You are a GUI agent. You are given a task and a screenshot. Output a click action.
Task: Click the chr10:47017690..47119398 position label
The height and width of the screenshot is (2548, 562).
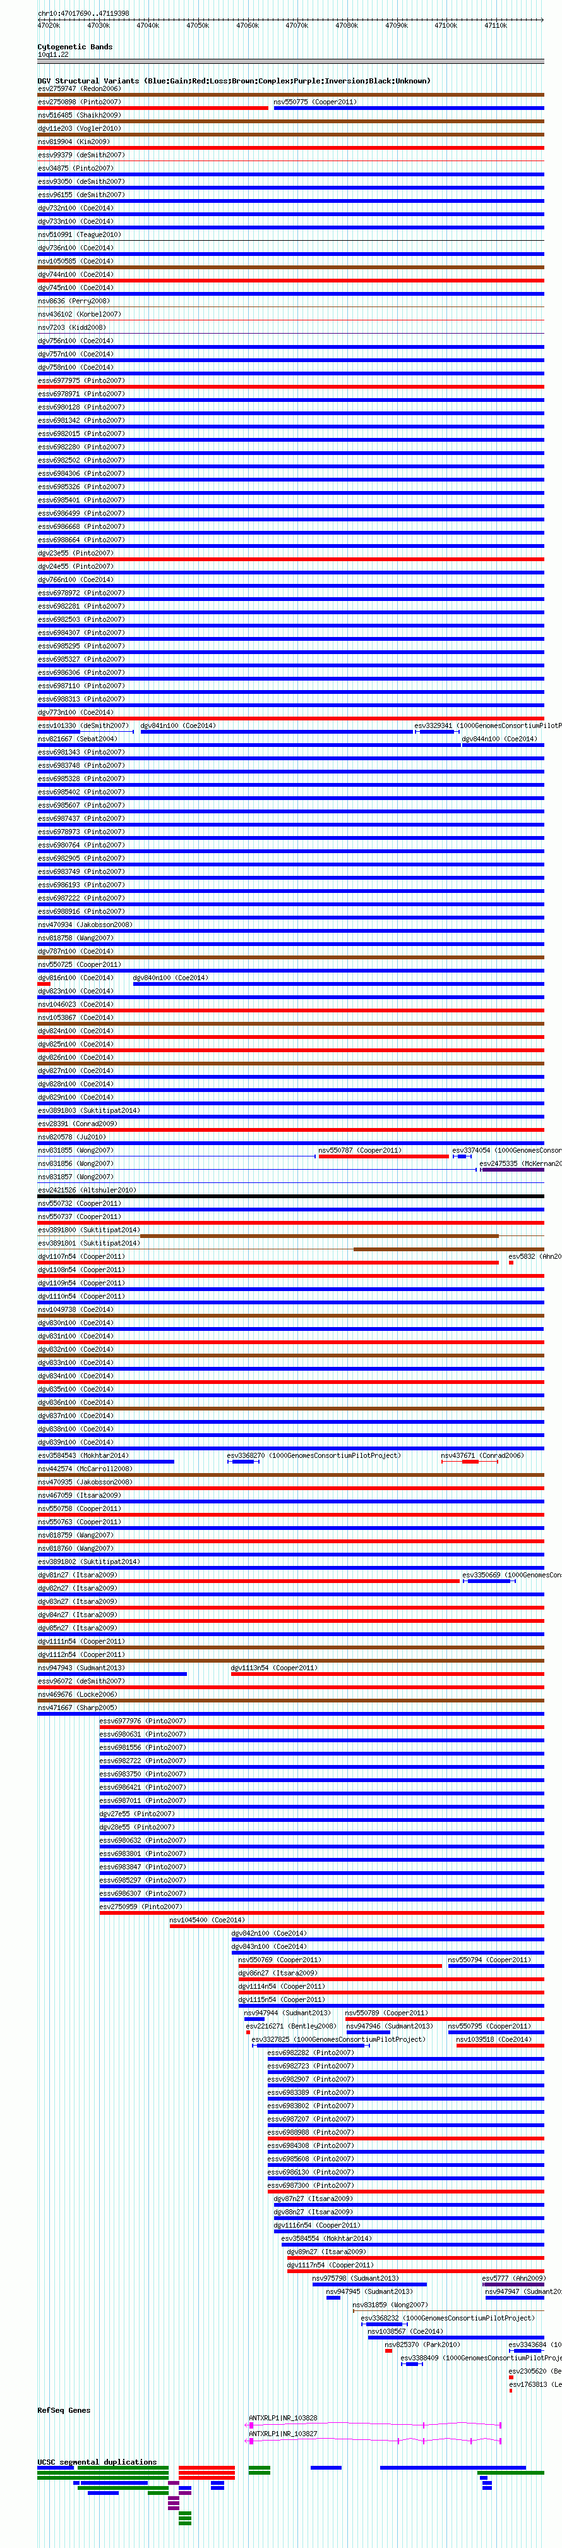[83, 14]
